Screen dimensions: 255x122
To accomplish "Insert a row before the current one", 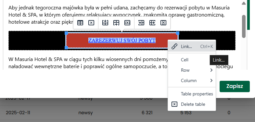I will [105, 23].
